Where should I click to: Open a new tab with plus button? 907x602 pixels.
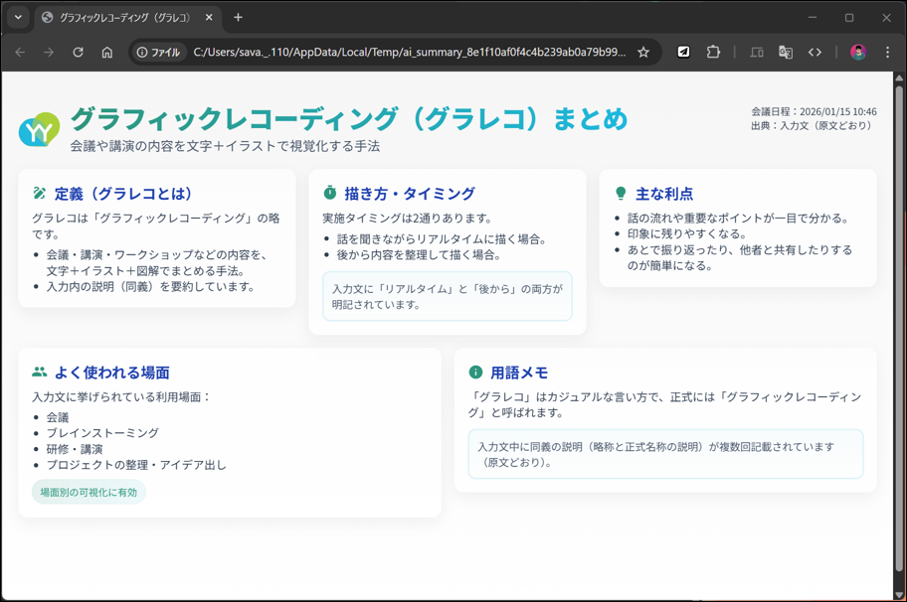point(238,17)
